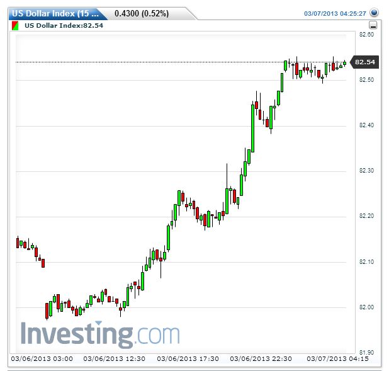Click the 82.40 price axis label

366,125
